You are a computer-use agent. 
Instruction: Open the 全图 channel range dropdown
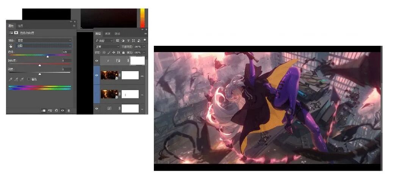(x=44, y=46)
